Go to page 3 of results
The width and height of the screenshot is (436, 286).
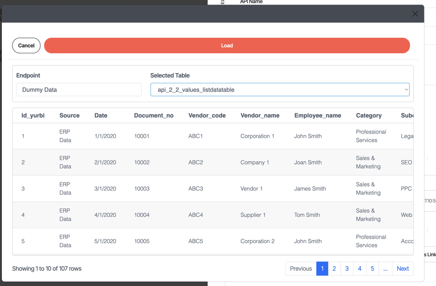click(x=347, y=269)
